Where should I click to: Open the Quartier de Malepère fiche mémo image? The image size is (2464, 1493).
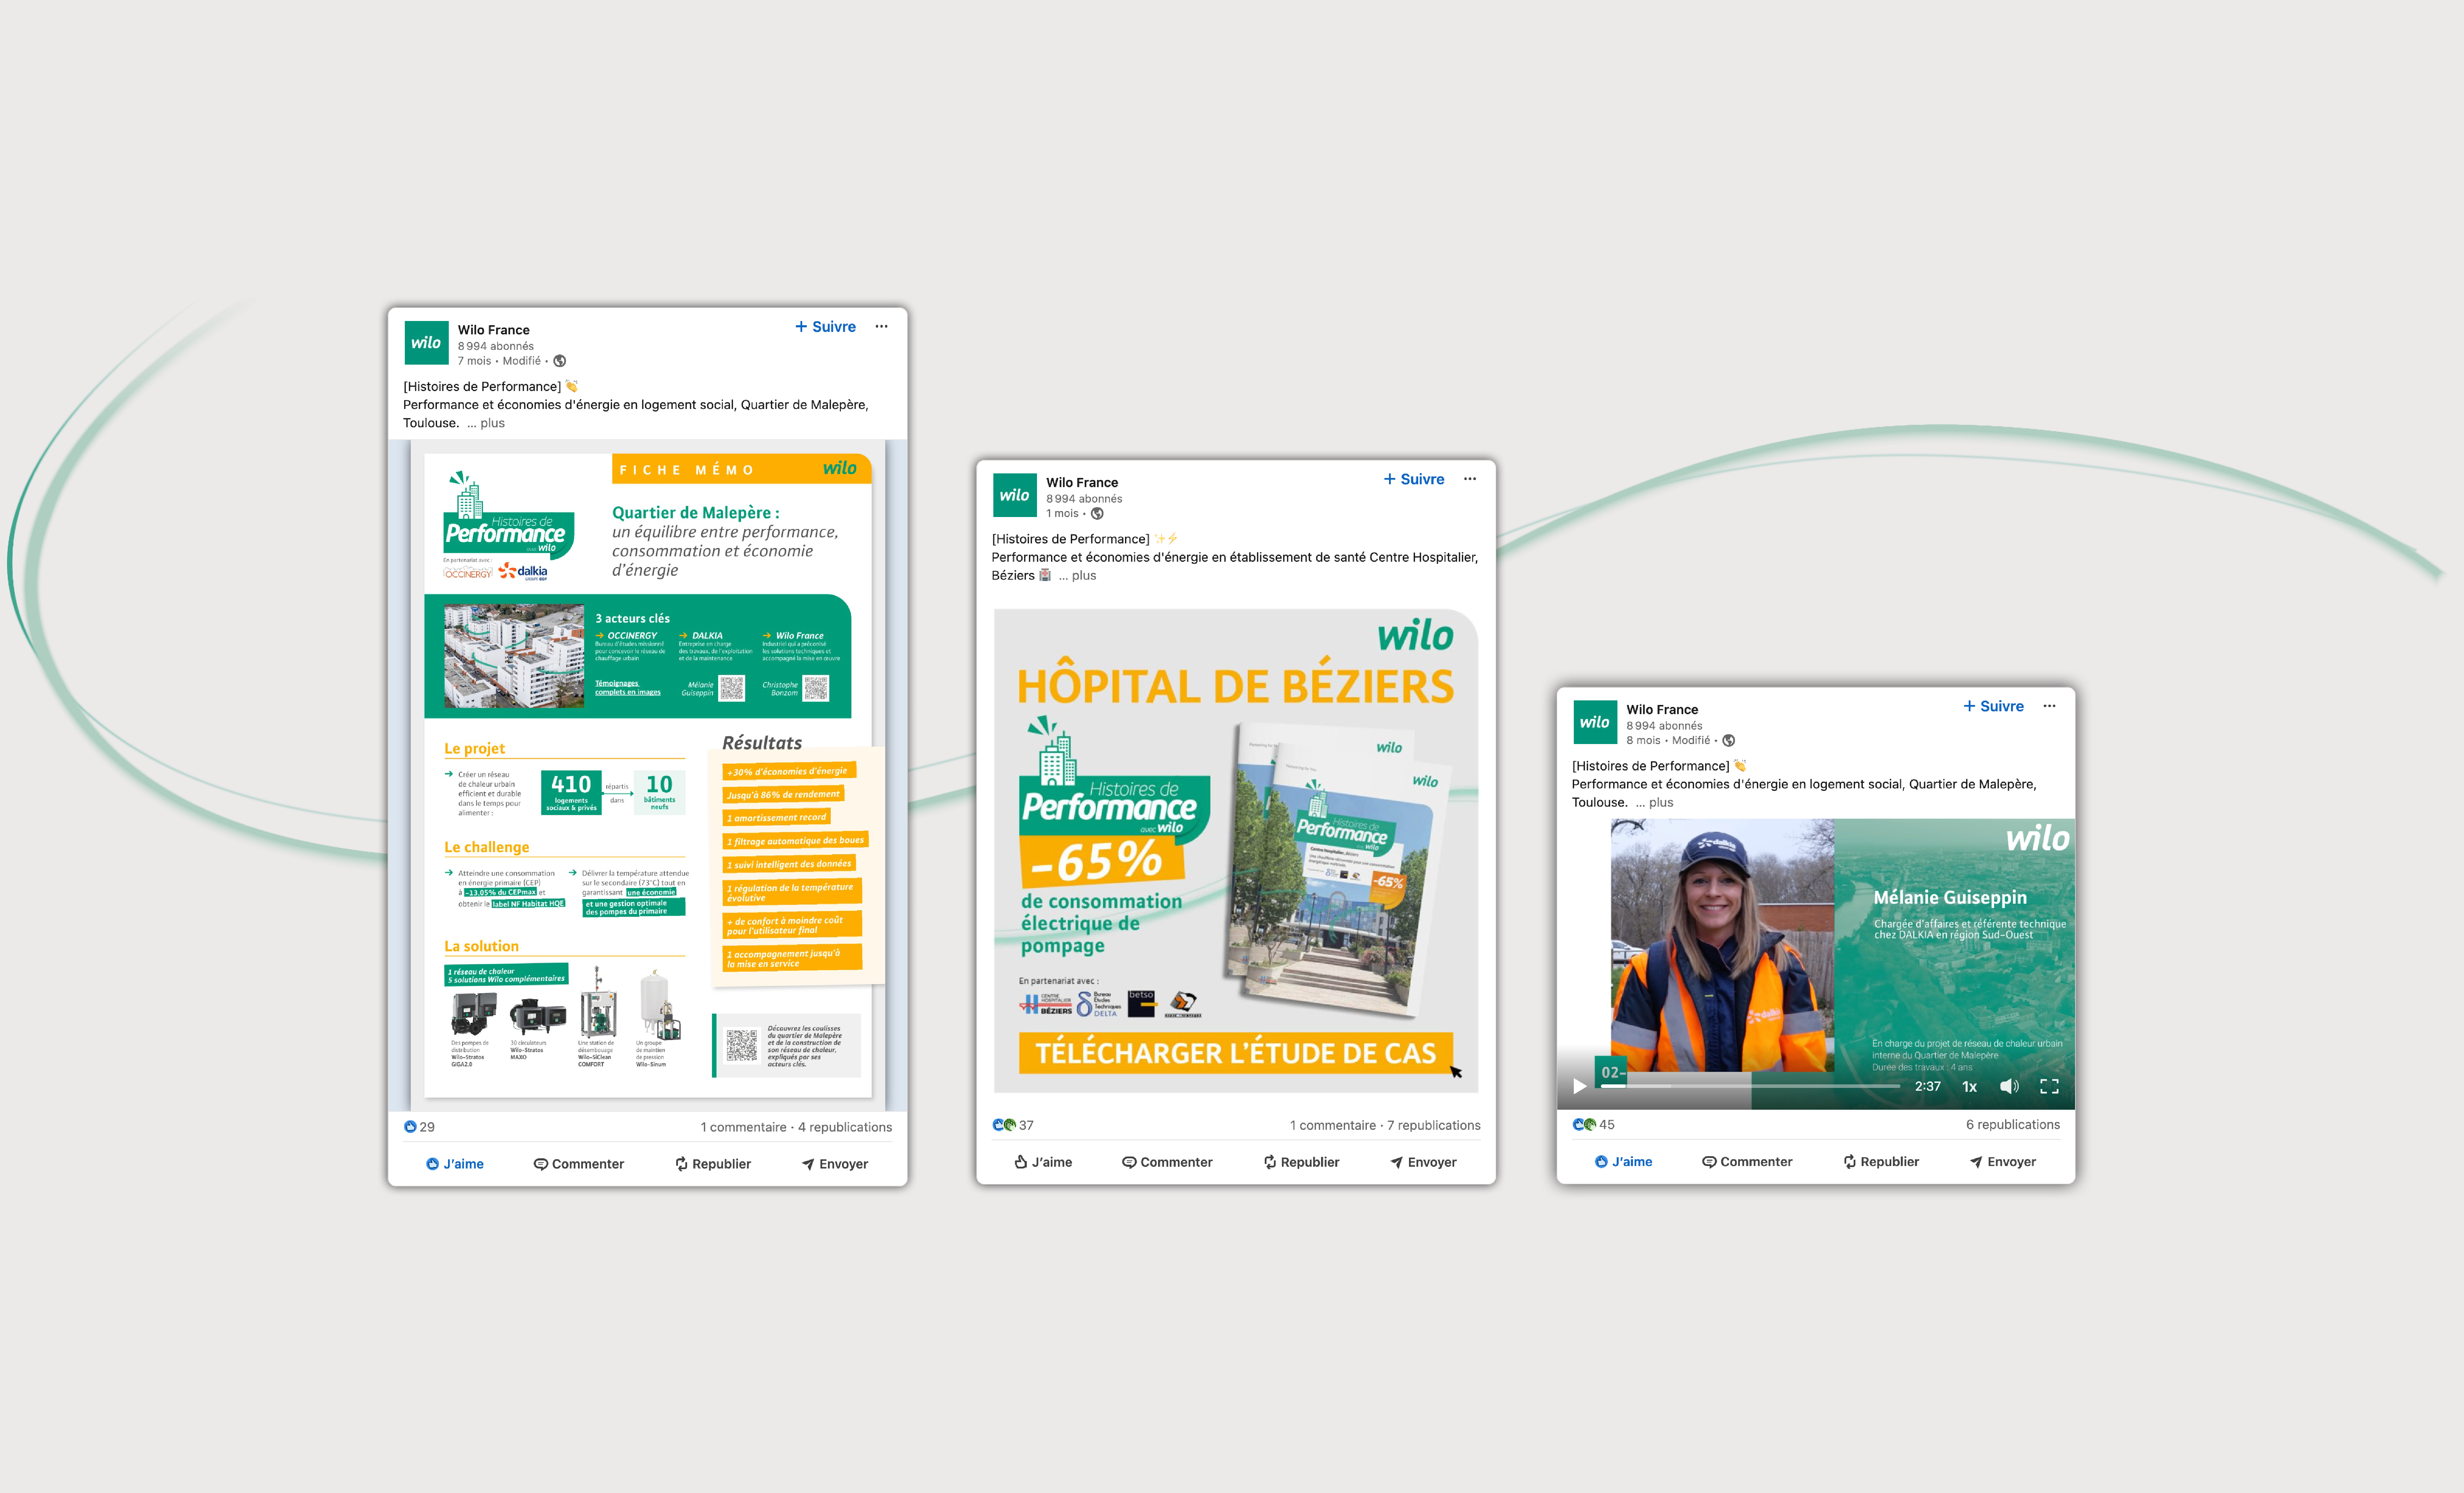[x=648, y=775]
